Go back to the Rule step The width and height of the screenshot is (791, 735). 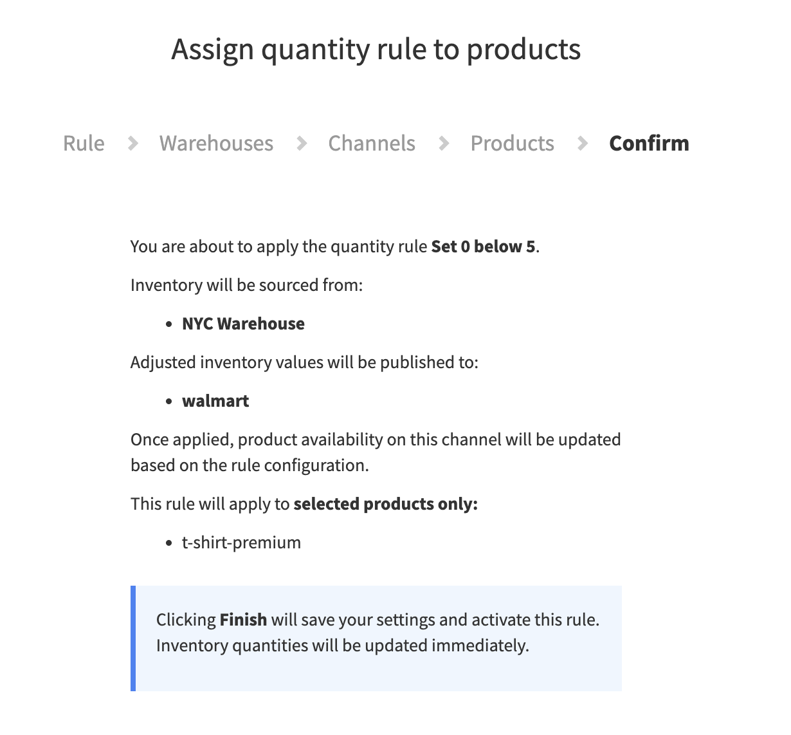coord(84,143)
